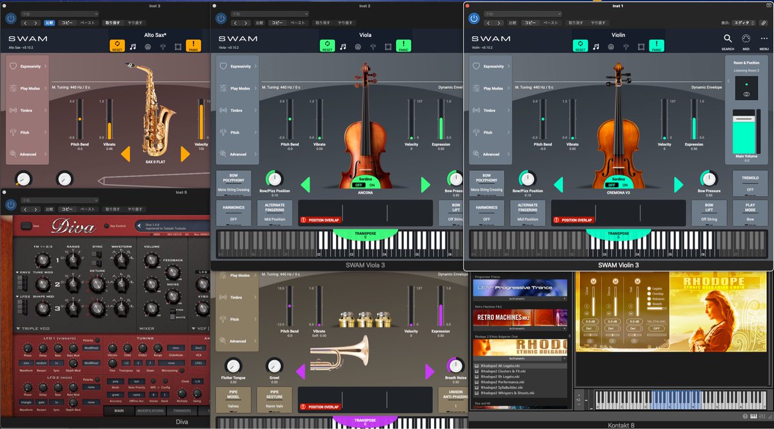Click Violin BOW POLYPHONY button

(x=487, y=183)
